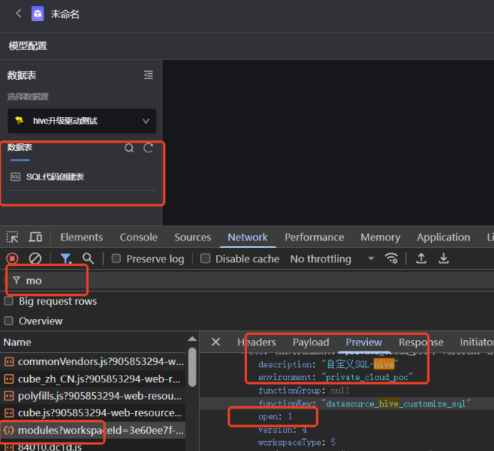Enable the Disable cache checkbox
494x451 pixels.
point(205,259)
